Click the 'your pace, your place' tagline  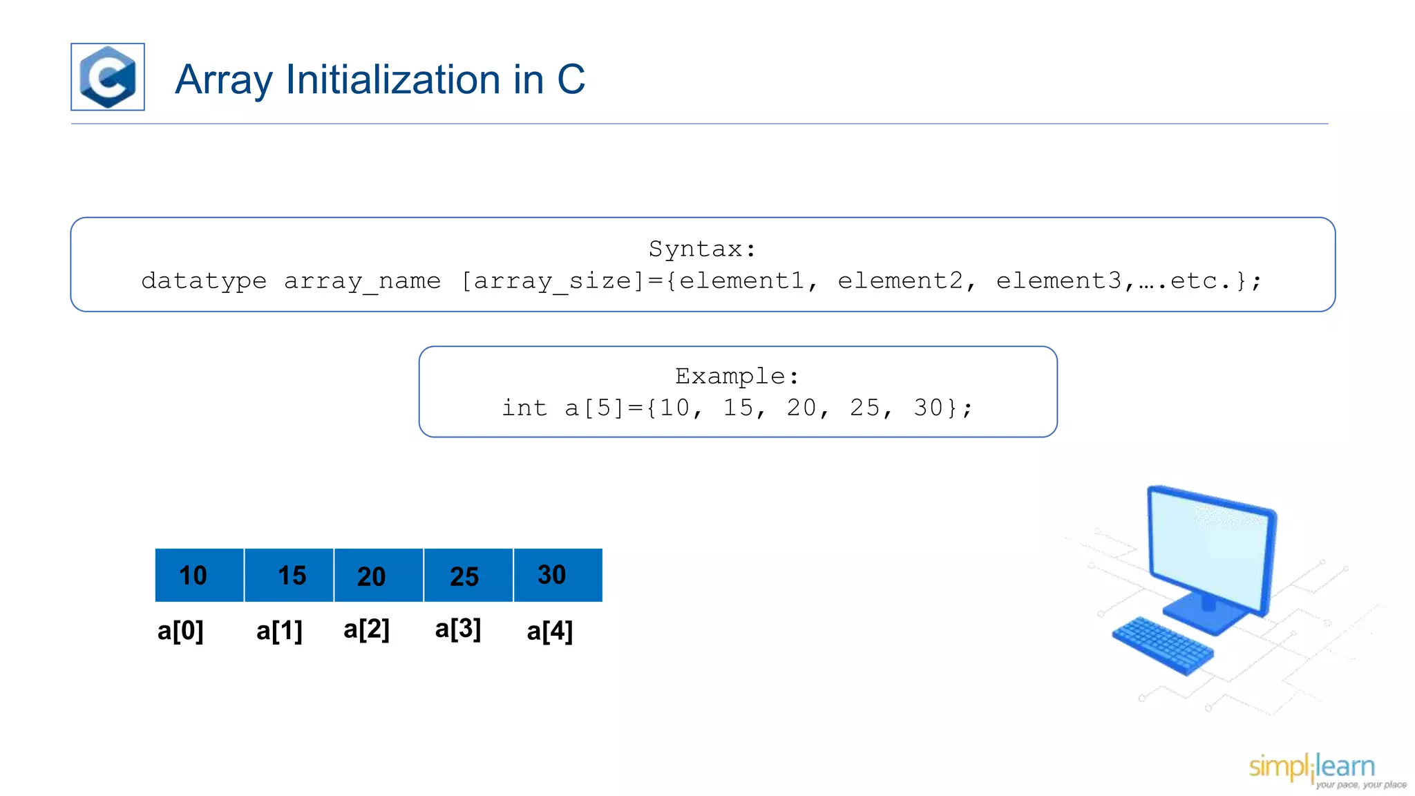pyautogui.click(x=1360, y=785)
